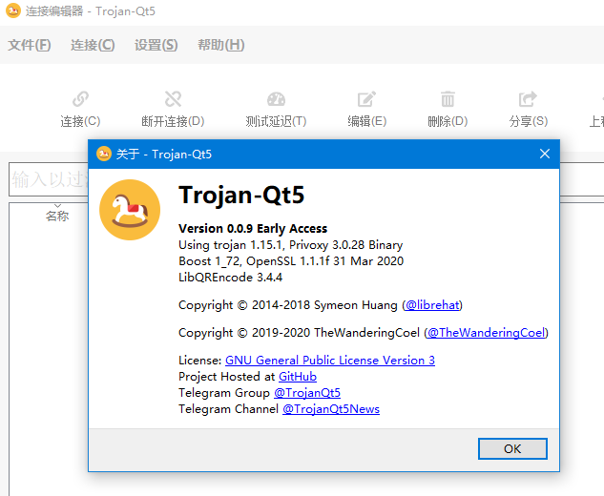Open the 设置(S) menu
This screenshot has height=496, width=604.
[156, 45]
